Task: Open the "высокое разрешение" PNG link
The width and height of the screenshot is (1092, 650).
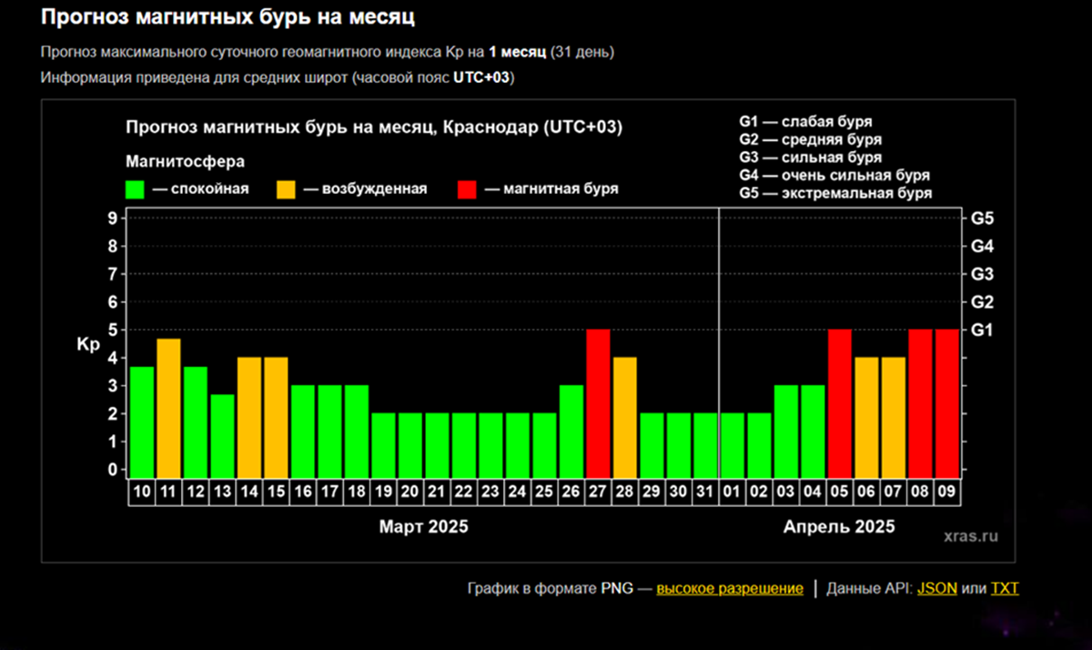Action: click(730, 588)
